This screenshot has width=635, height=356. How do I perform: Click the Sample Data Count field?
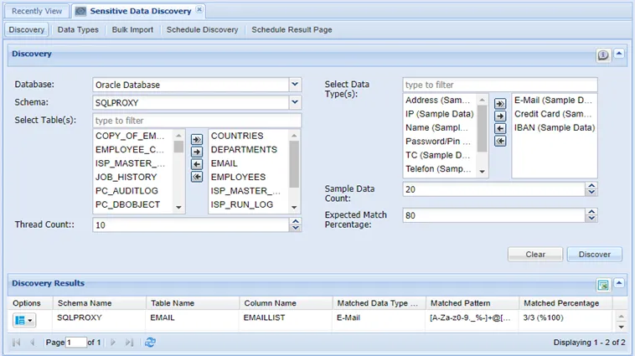click(494, 189)
